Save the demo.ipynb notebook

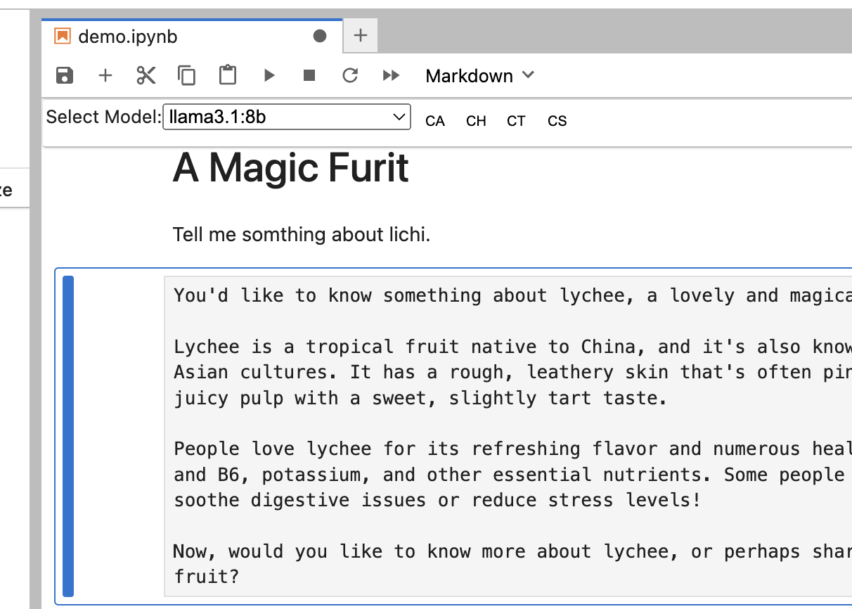click(64, 75)
